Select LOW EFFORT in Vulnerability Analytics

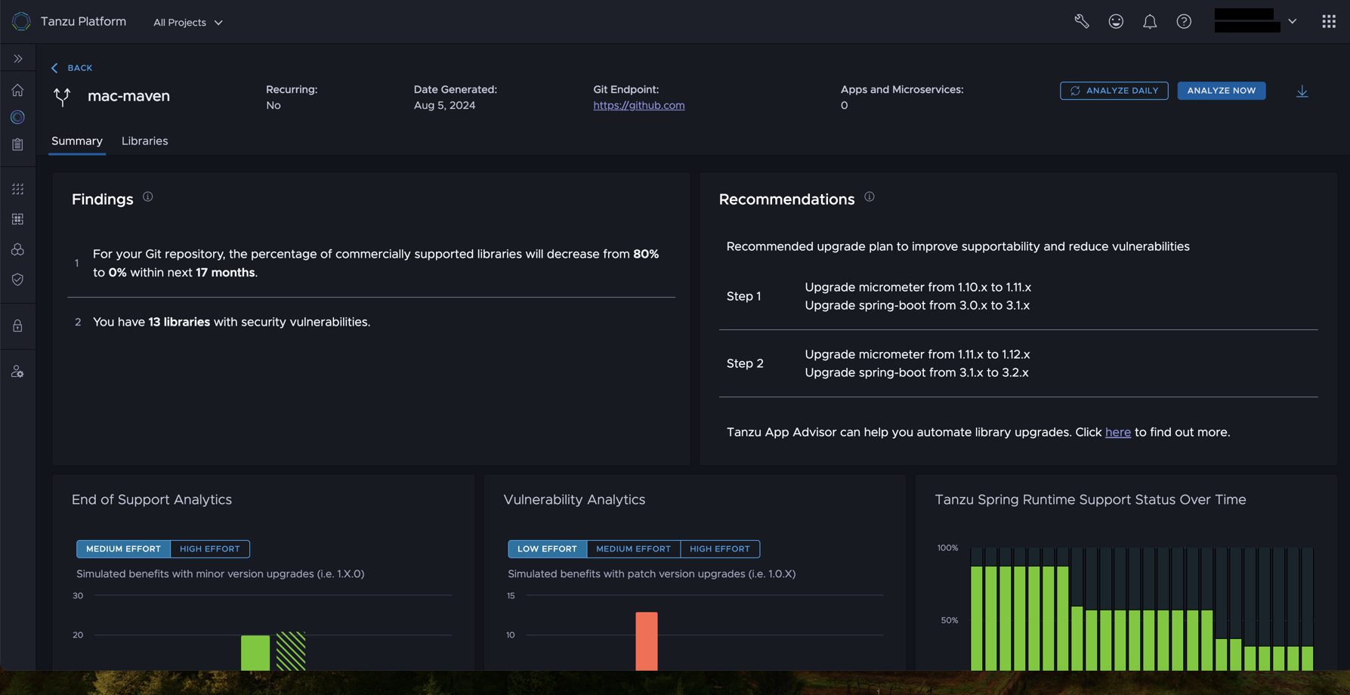tap(547, 549)
